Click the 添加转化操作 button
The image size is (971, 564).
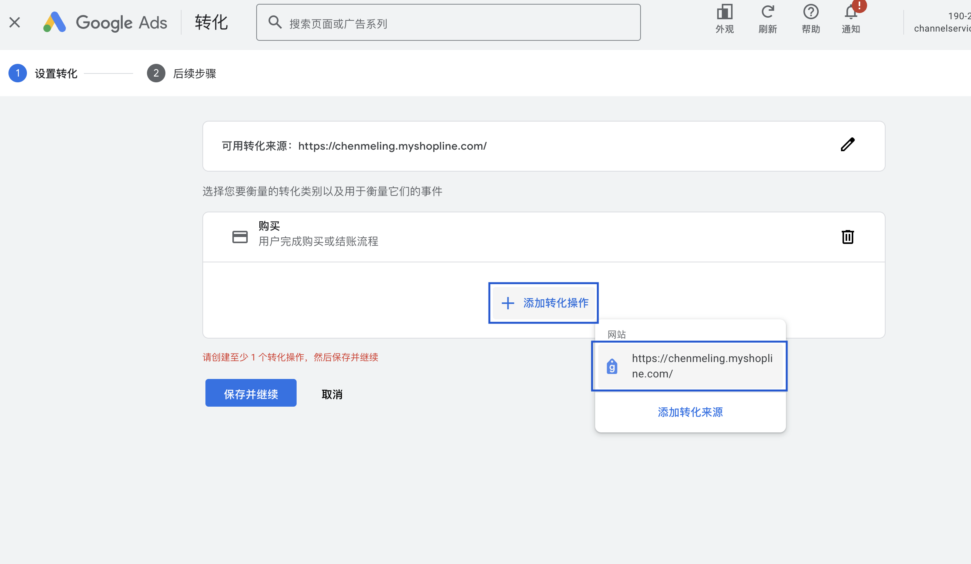coord(544,303)
